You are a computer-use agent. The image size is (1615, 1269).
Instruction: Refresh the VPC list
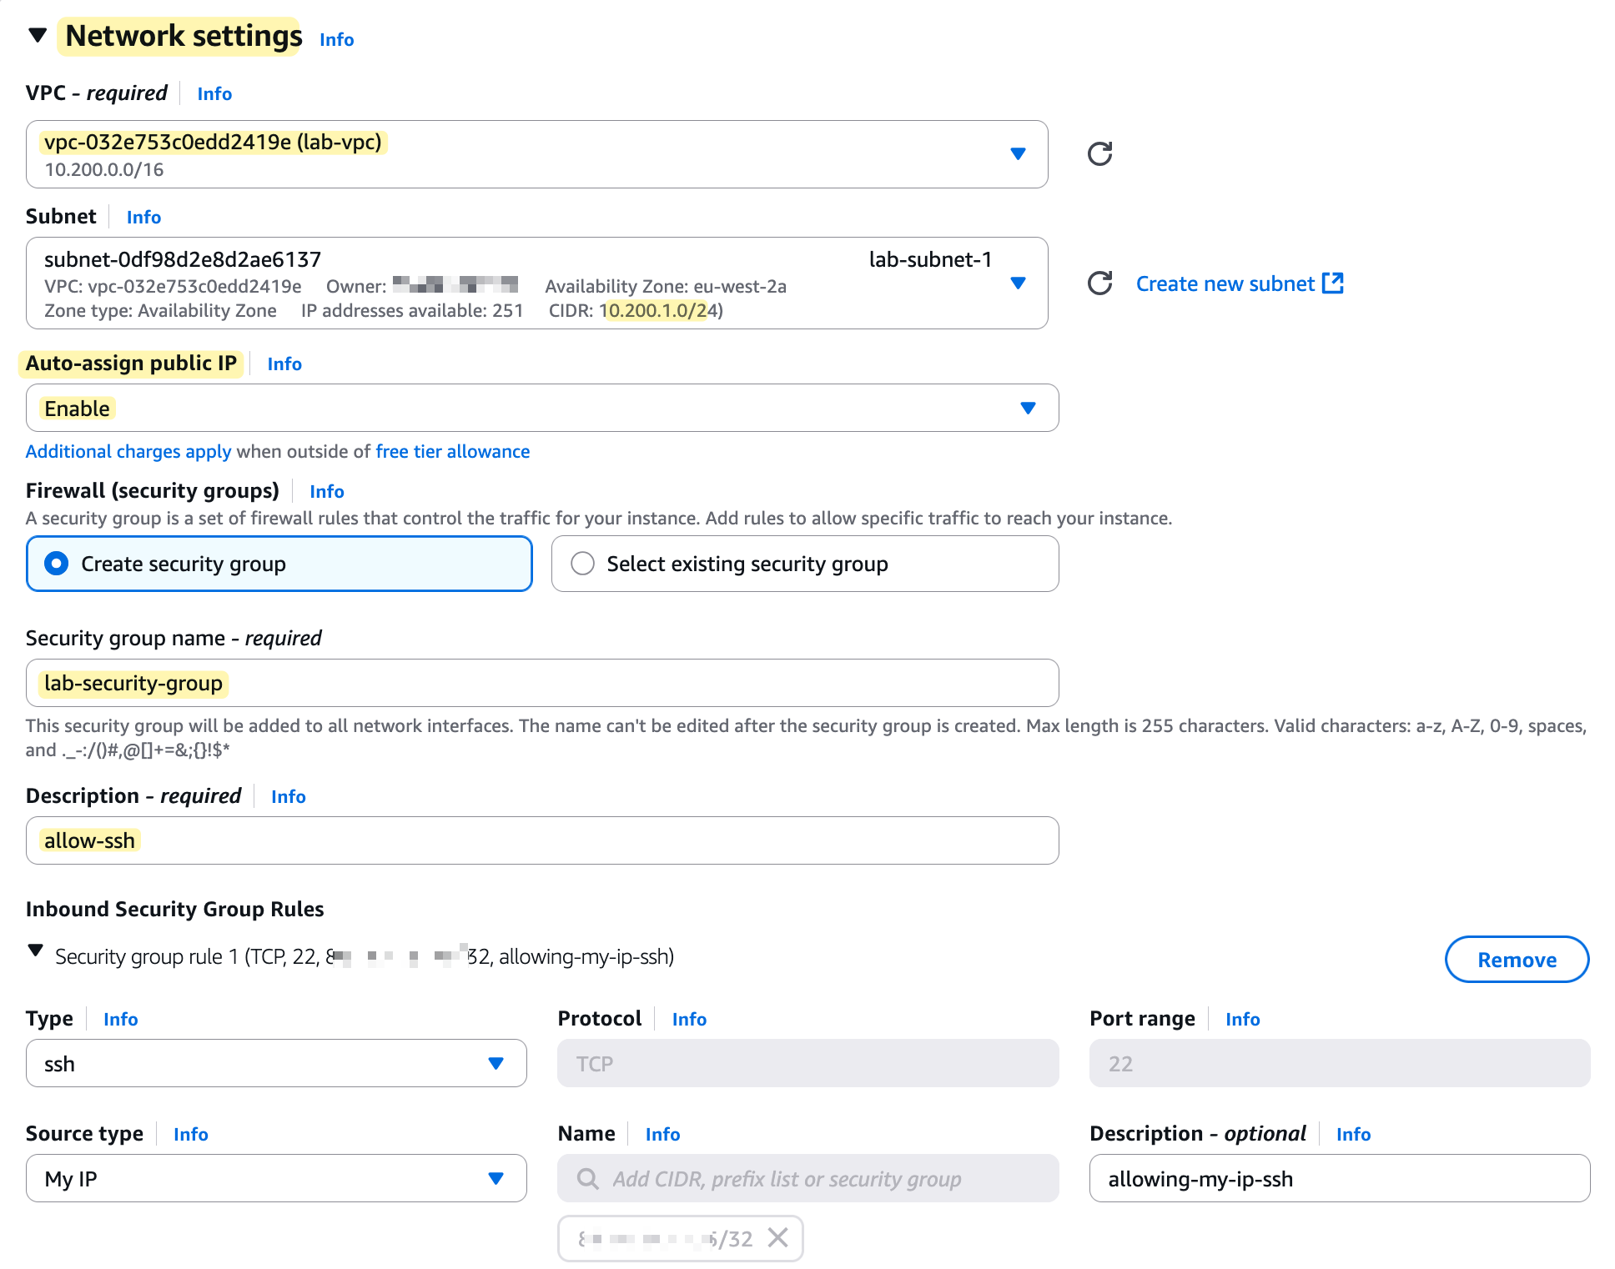point(1099,153)
